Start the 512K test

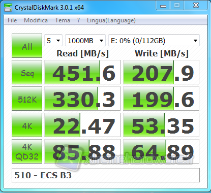pyautogui.click(x=27, y=99)
